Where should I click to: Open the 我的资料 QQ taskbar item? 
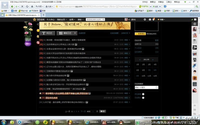click(126, 122)
